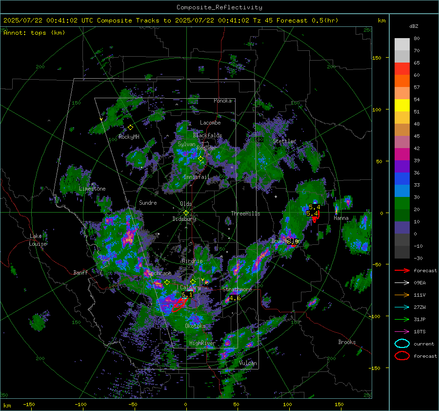Click the Brooks city label

[x=347, y=342]
